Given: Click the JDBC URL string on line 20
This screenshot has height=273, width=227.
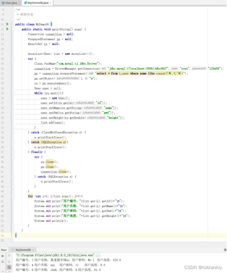Looking at the screenshot, I should [x=138, y=69].
